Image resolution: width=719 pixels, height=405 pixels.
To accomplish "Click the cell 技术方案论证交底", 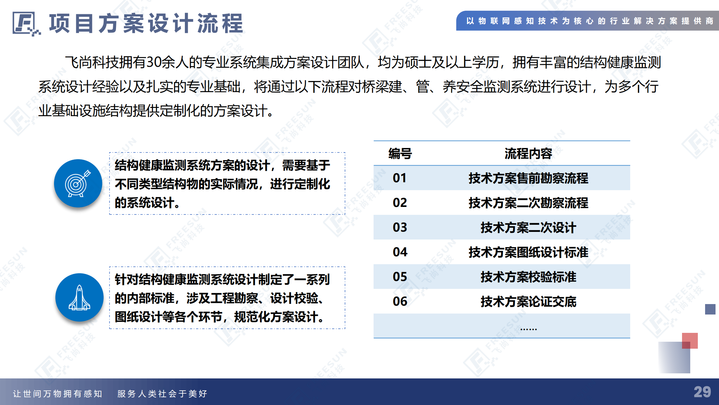I will tap(528, 302).
